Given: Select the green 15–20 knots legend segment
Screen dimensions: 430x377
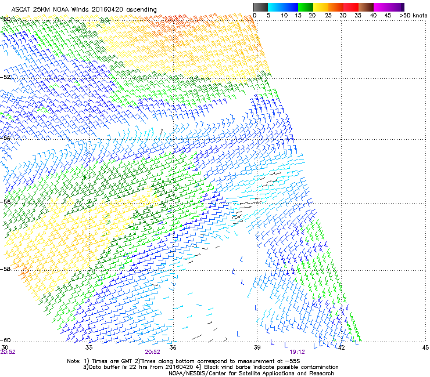Looking at the screenshot, I should (x=306, y=7).
